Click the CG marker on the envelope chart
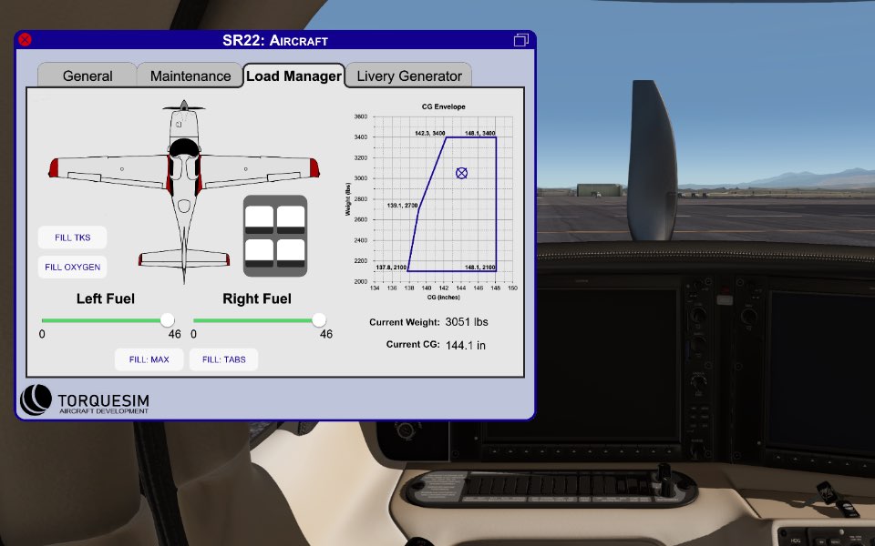875x546 pixels. tap(461, 173)
